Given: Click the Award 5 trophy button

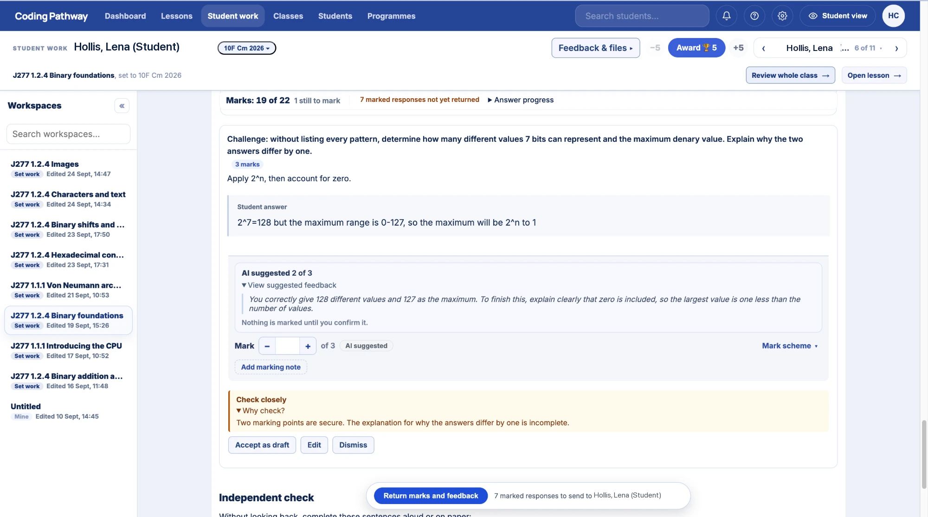Looking at the screenshot, I should pyautogui.click(x=696, y=48).
